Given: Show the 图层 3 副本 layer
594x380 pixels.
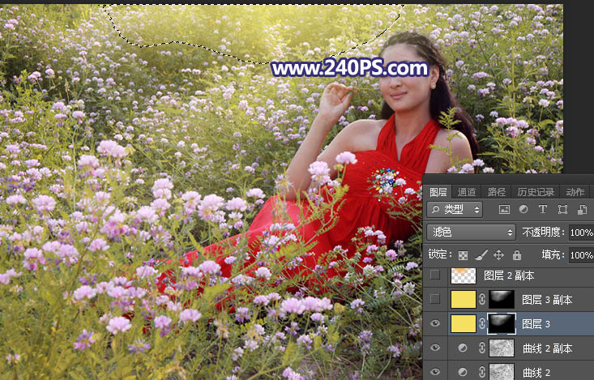Looking at the screenshot, I should tap(435, 299).
